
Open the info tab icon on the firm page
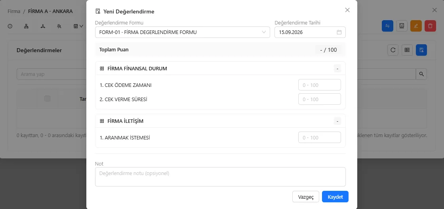click(x=10, y=26)
